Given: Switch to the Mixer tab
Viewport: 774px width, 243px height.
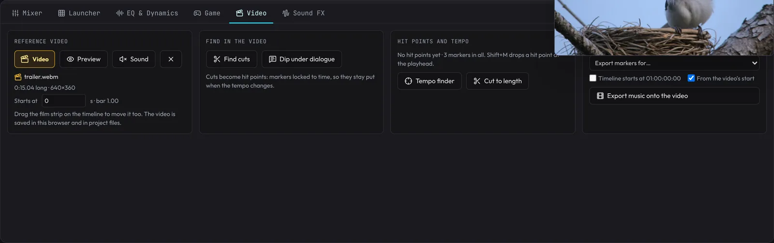Looking at the screenshot, I should pos(27,13).
